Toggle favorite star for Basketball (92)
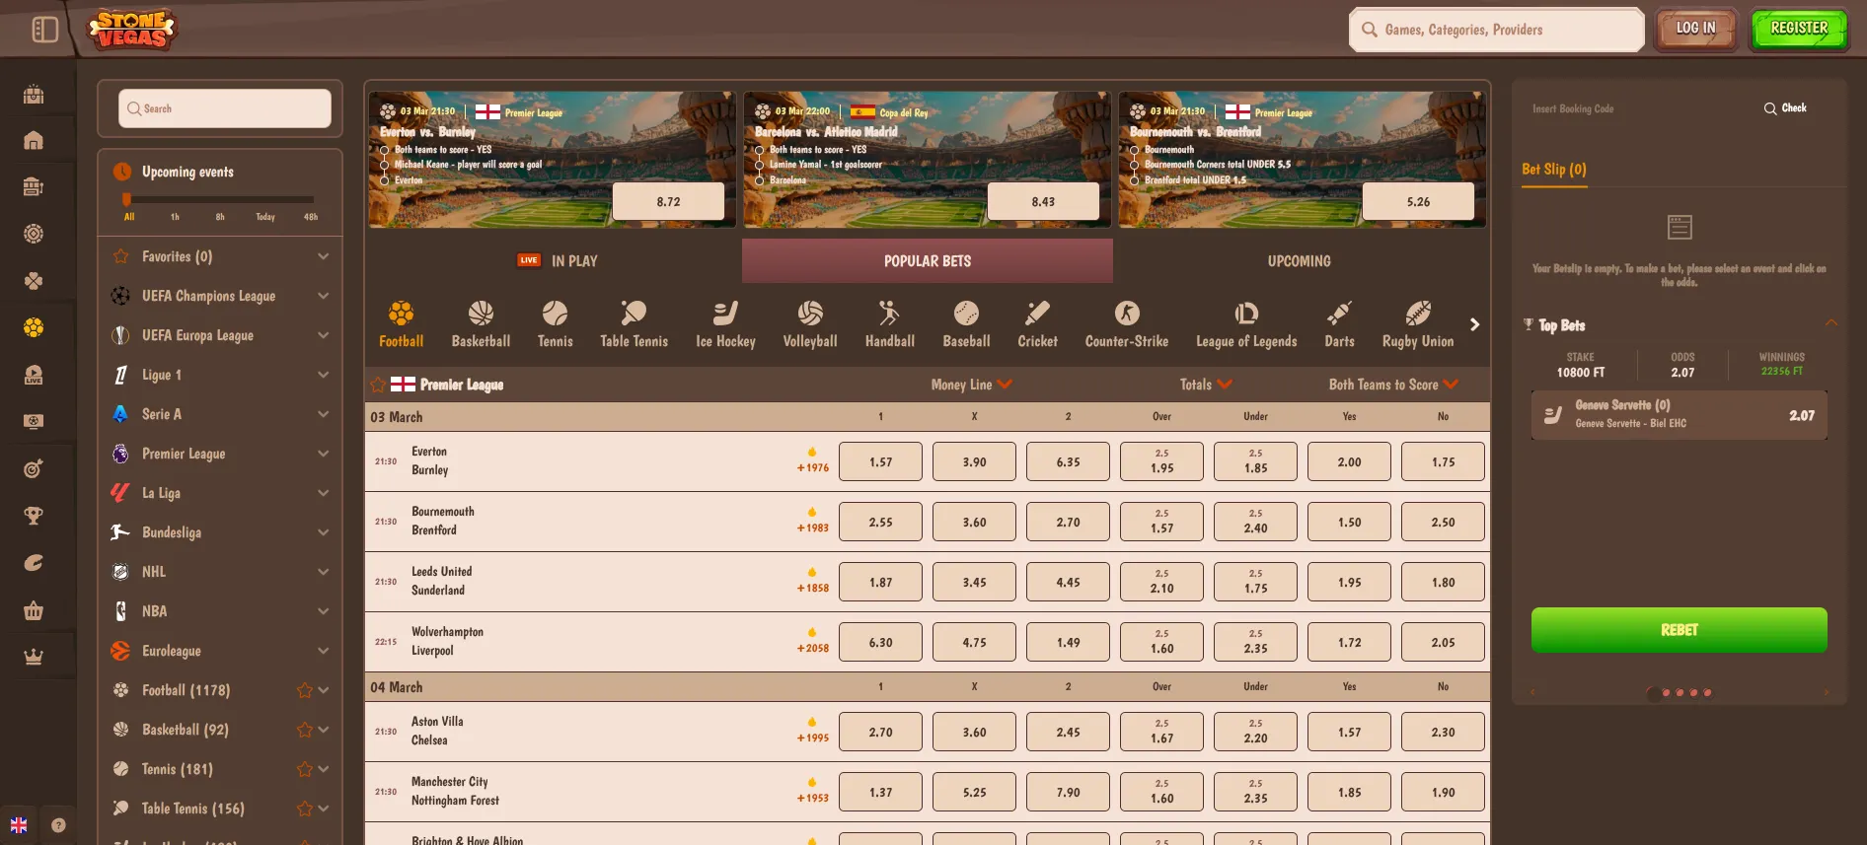Viewport: 1867px width, 845px height. [304, 730]
